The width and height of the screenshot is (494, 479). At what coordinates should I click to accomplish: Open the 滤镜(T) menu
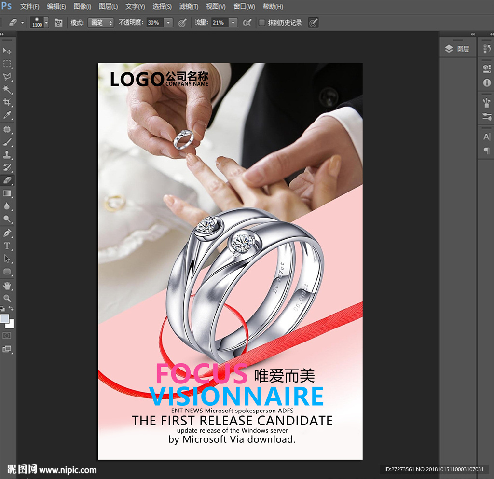(x=189, y=7)
